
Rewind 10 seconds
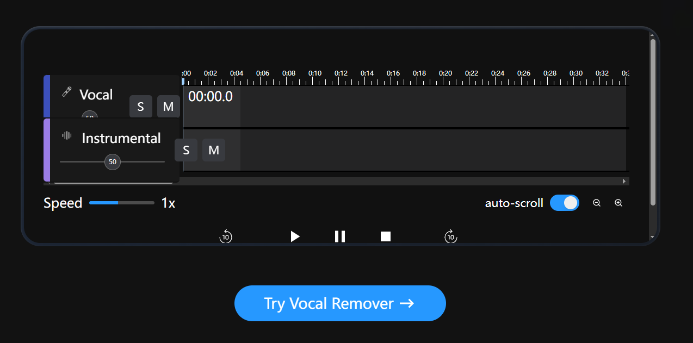tap(226, 236)
